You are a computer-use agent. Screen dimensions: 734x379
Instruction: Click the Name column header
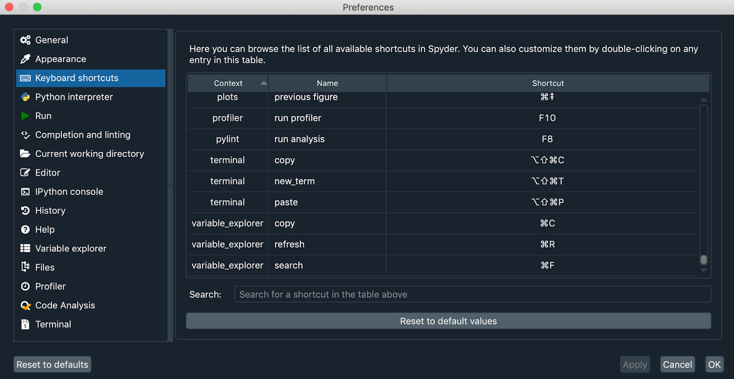click(327, 83)
